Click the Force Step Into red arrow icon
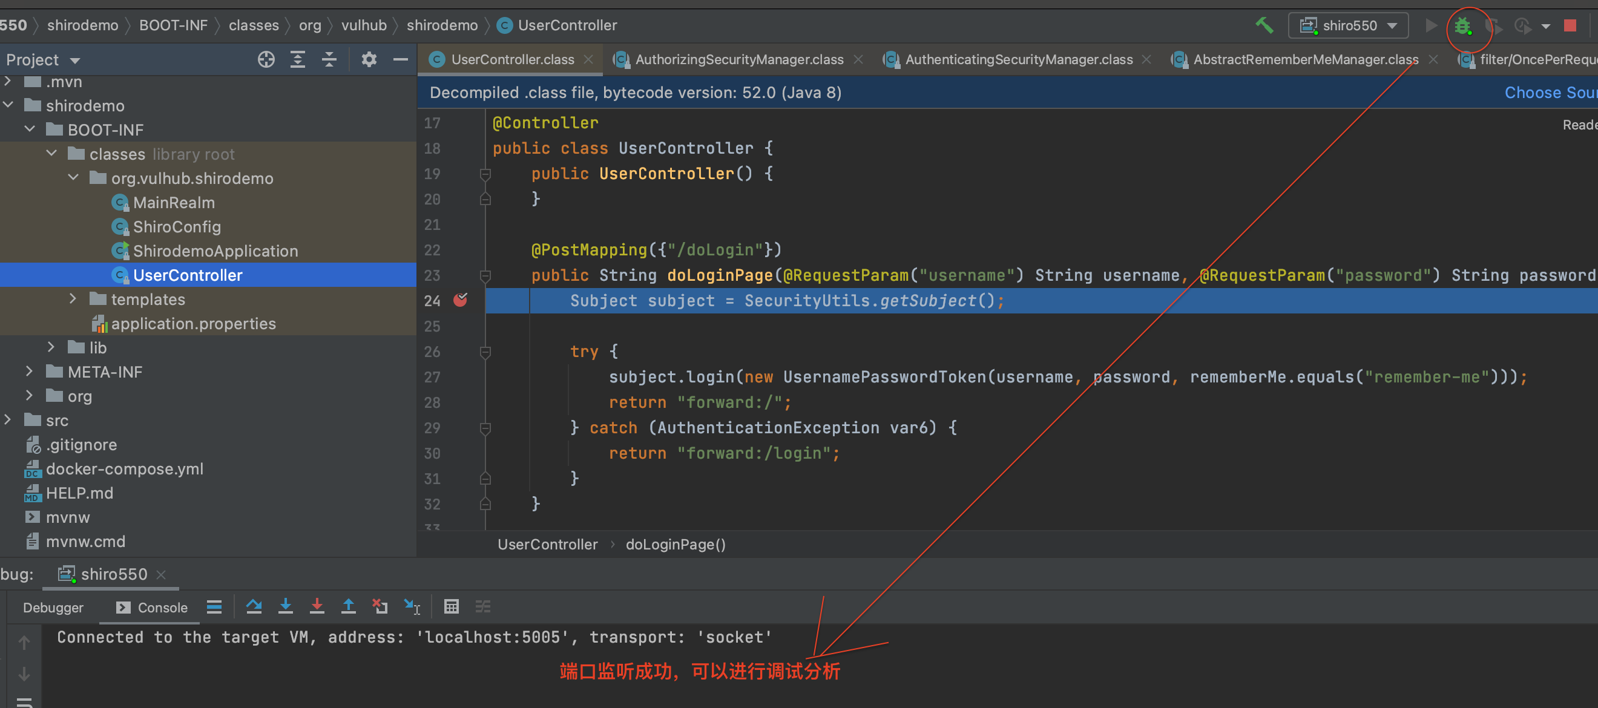Screen dimensions: 1598x708 (317, 606)
